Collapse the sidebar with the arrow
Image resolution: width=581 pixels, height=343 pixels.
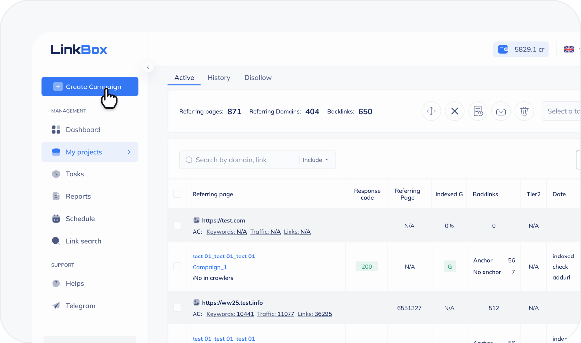(148, 67)
